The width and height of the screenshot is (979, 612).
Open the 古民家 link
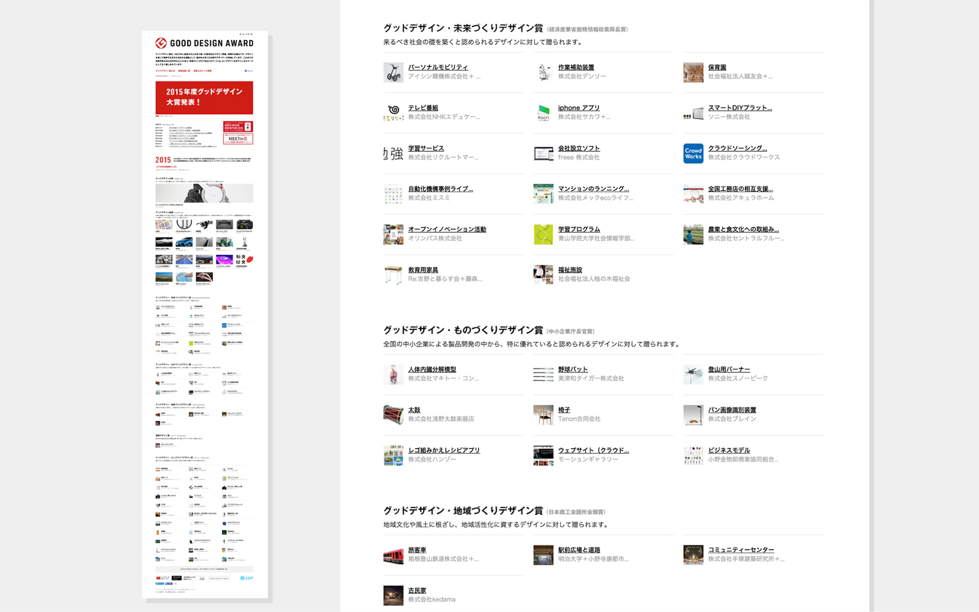[417, 591]
